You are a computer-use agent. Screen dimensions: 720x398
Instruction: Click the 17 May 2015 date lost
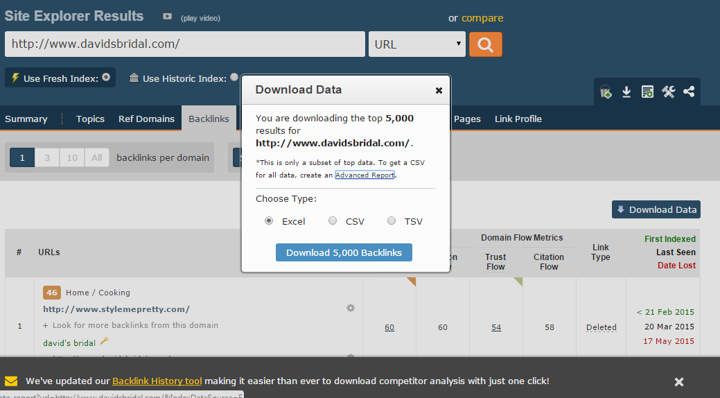[669, 341]
